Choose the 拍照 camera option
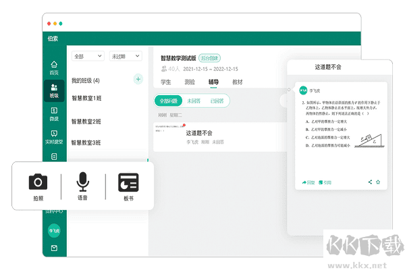Image resolution: width=405 pixels, height=270 pixels. click(38, 187)
